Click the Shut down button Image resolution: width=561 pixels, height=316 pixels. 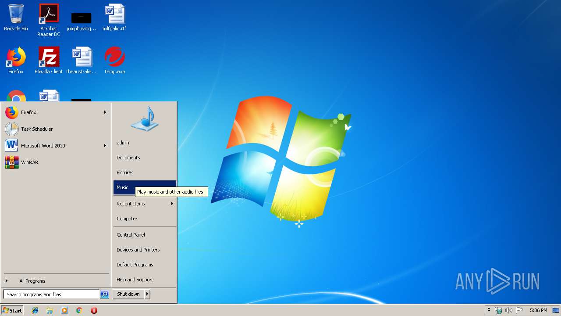[x=128, y=294]
